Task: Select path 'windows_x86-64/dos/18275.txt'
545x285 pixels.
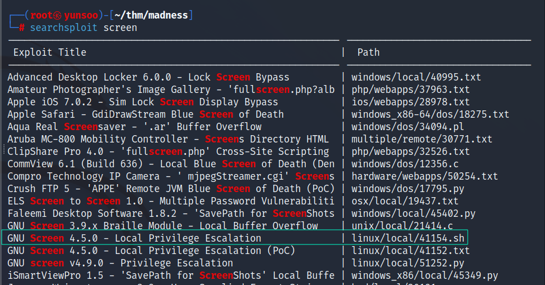Action: (430, 114)
